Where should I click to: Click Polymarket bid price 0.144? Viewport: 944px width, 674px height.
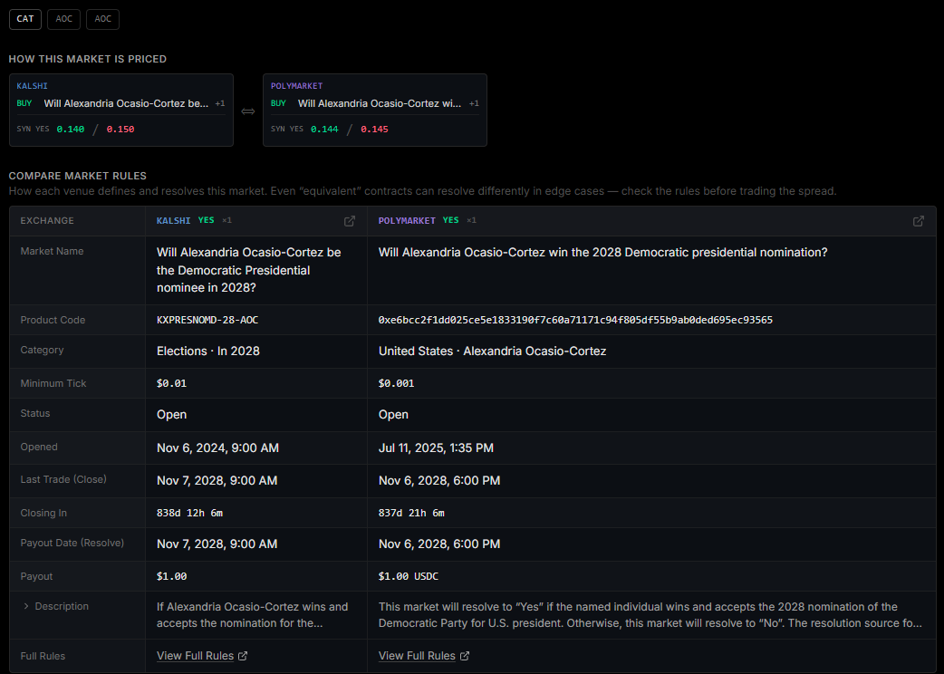click(x=324, y=129)
